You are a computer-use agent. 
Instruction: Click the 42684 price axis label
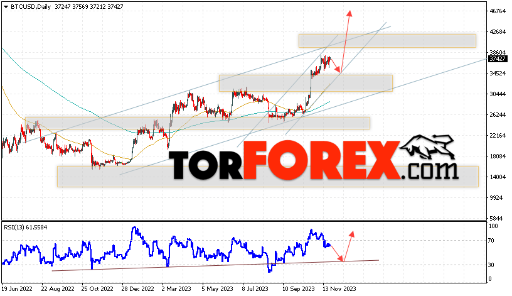(x=498, y=32)
